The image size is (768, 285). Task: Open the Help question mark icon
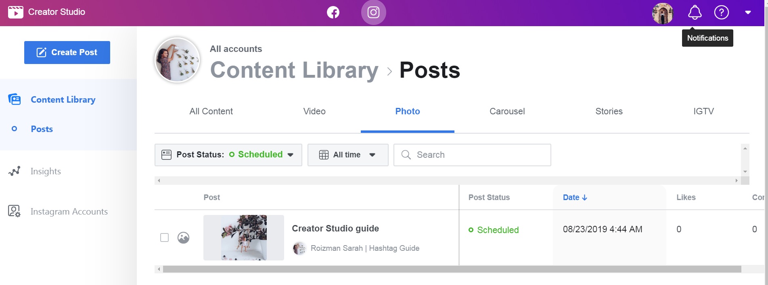point(721,12)
